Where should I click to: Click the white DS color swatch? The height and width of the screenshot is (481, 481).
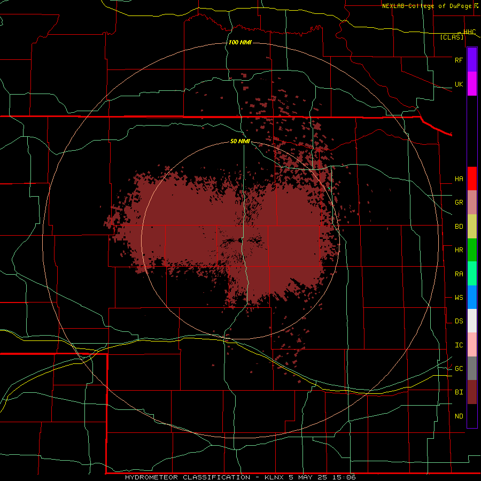(472, 321)
